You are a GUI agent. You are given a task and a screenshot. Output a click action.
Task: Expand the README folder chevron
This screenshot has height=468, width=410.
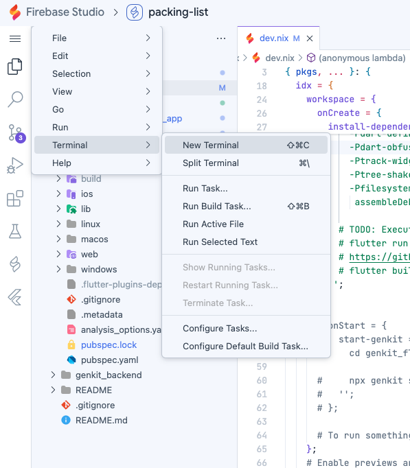click(53, 390)
